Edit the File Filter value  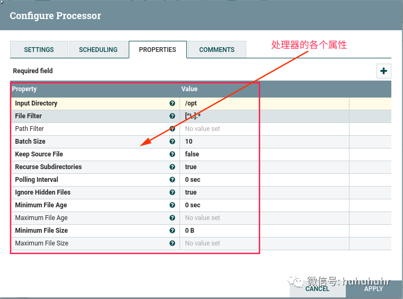click(x=264, y=116)
